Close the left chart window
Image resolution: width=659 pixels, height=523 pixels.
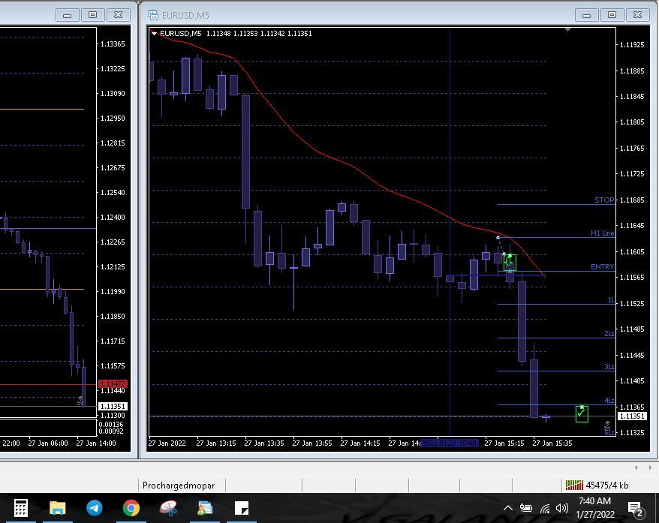click(x=119, y=15)
